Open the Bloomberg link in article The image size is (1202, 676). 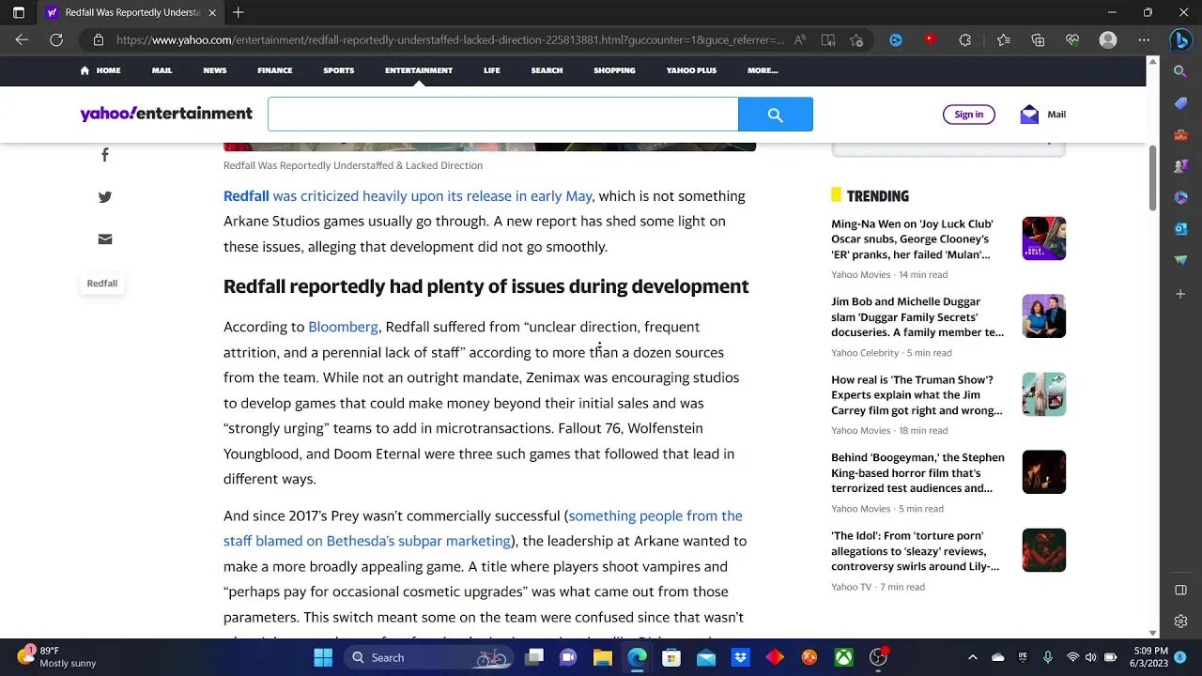pos(343,327)
